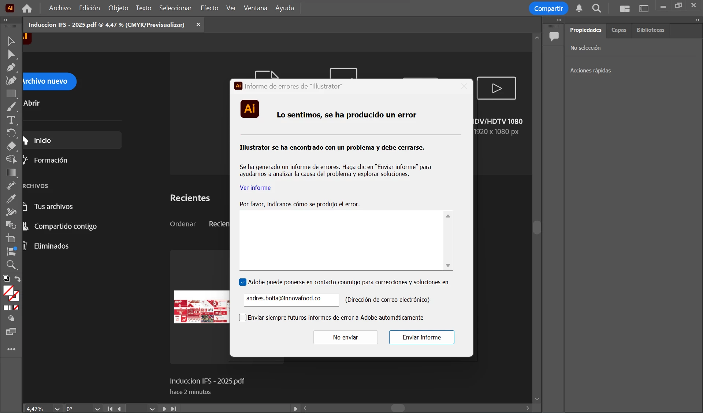703x413 pixels.
Task: Select the Eraser tool
Action: pos(11,146)
